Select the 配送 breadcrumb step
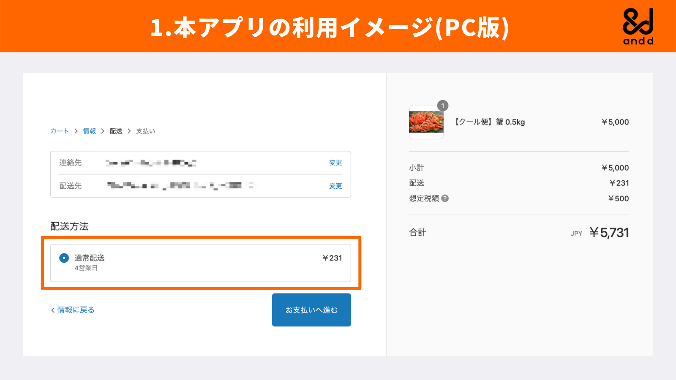Image resolution: width=676 pixels, height=380 pixels. click(x=116, y=131)
